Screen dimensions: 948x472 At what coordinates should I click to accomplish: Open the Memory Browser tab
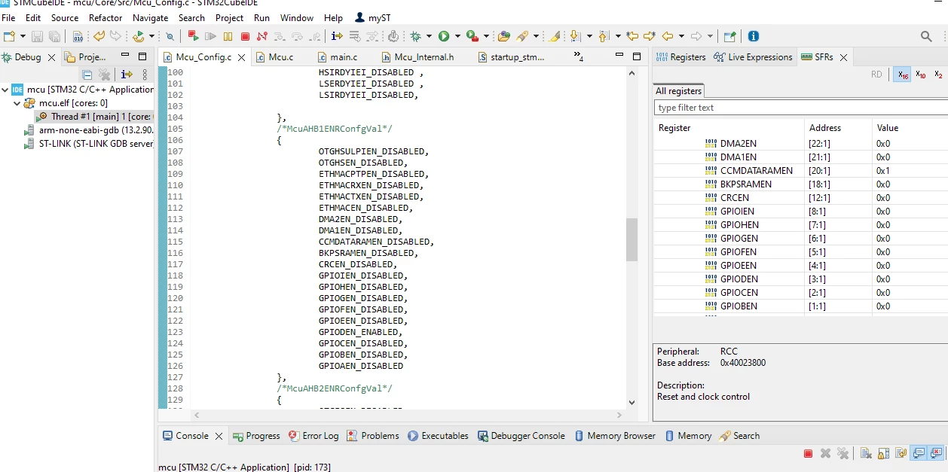pos(615,436)
